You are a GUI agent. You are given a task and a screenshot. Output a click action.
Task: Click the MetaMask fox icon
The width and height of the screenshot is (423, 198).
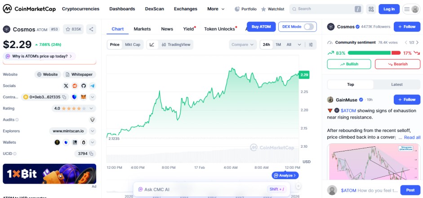[84, 97]
